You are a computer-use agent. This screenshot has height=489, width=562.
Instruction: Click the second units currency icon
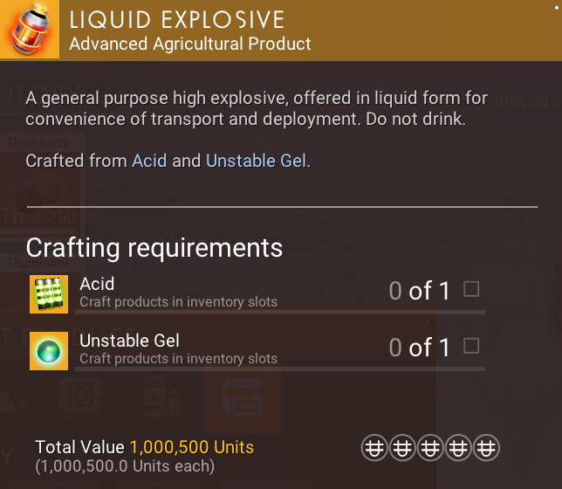[401, 449]
